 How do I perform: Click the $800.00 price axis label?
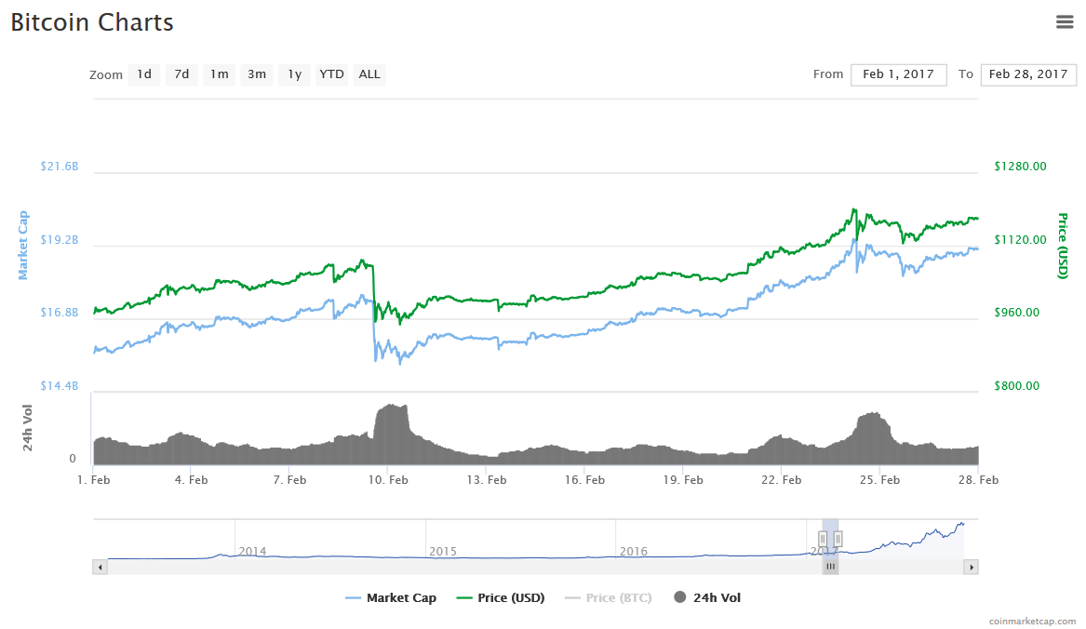1017,386
